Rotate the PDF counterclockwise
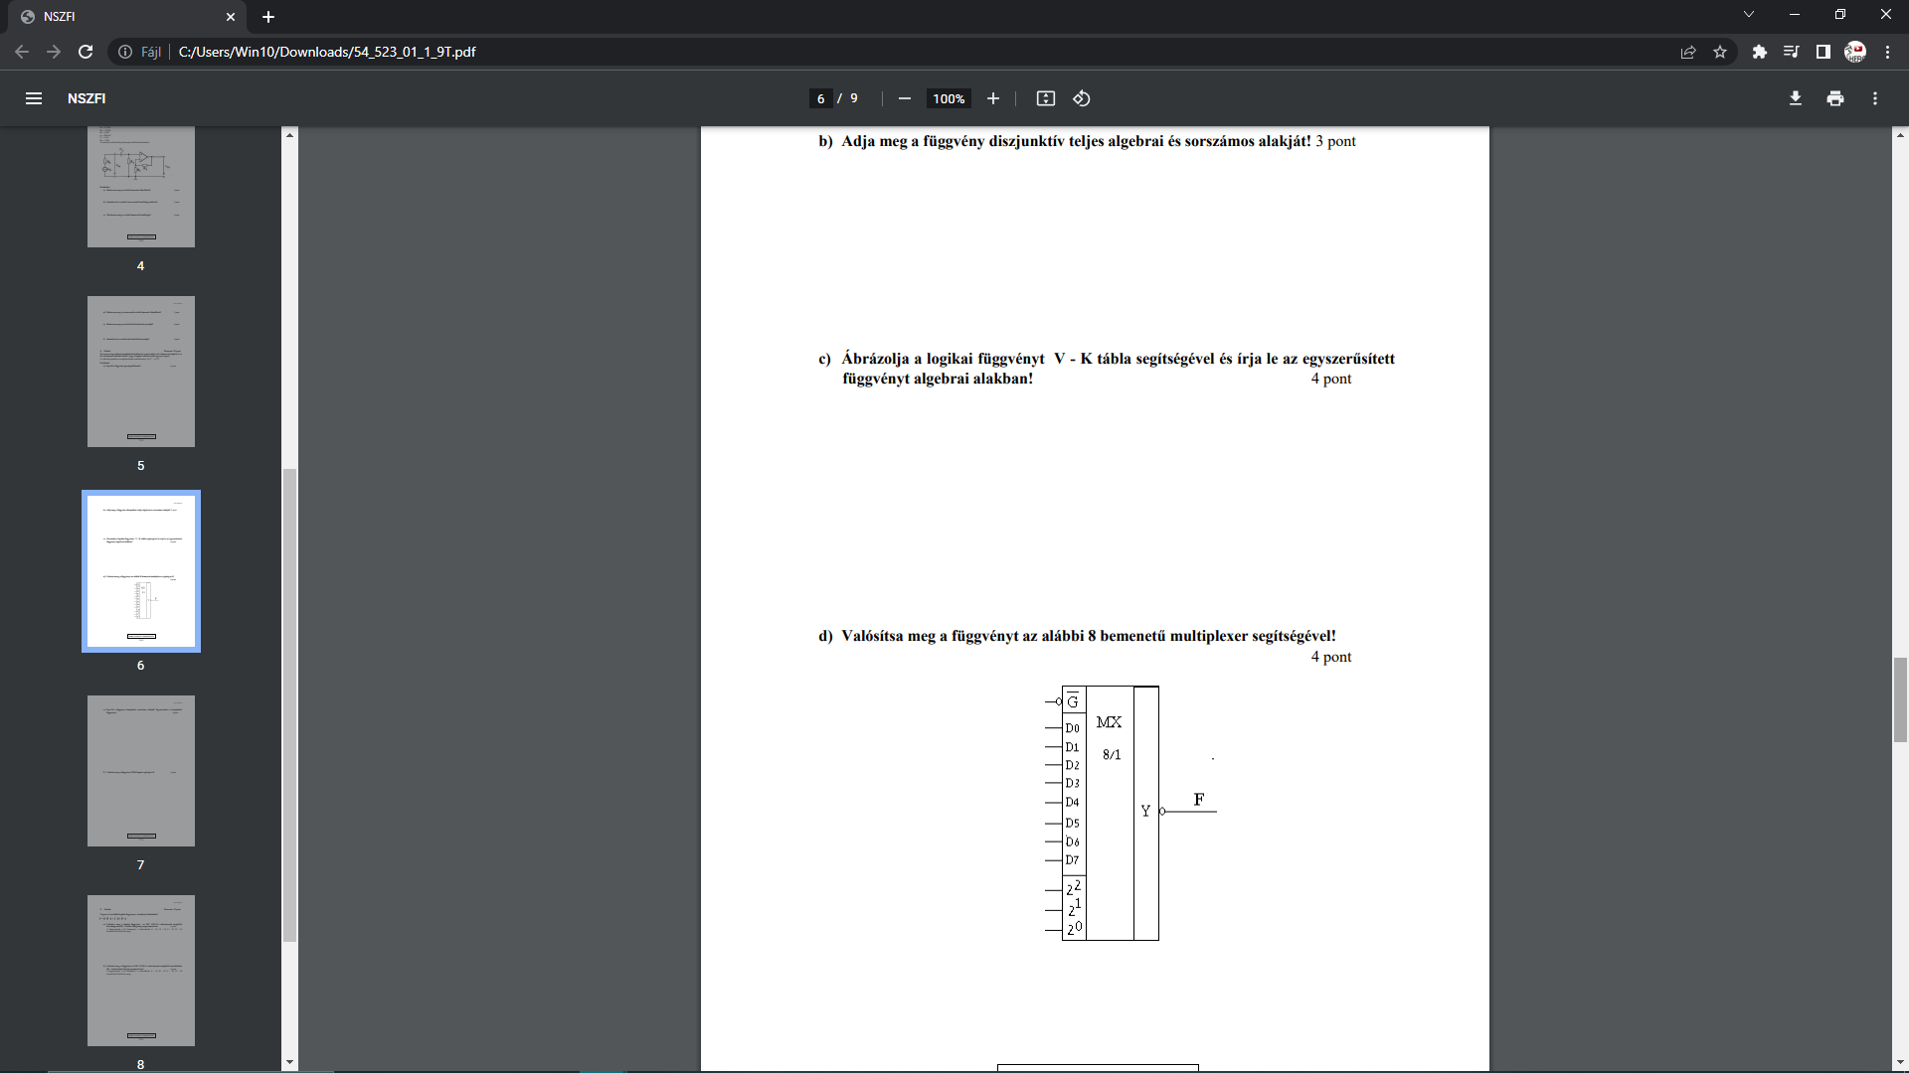This screenshot has height=1073, width=1909. pyautogui.click(x=1082, y=98)
